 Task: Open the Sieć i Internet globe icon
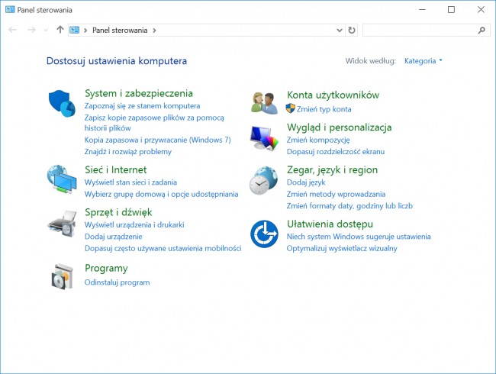tap(62, 179)
